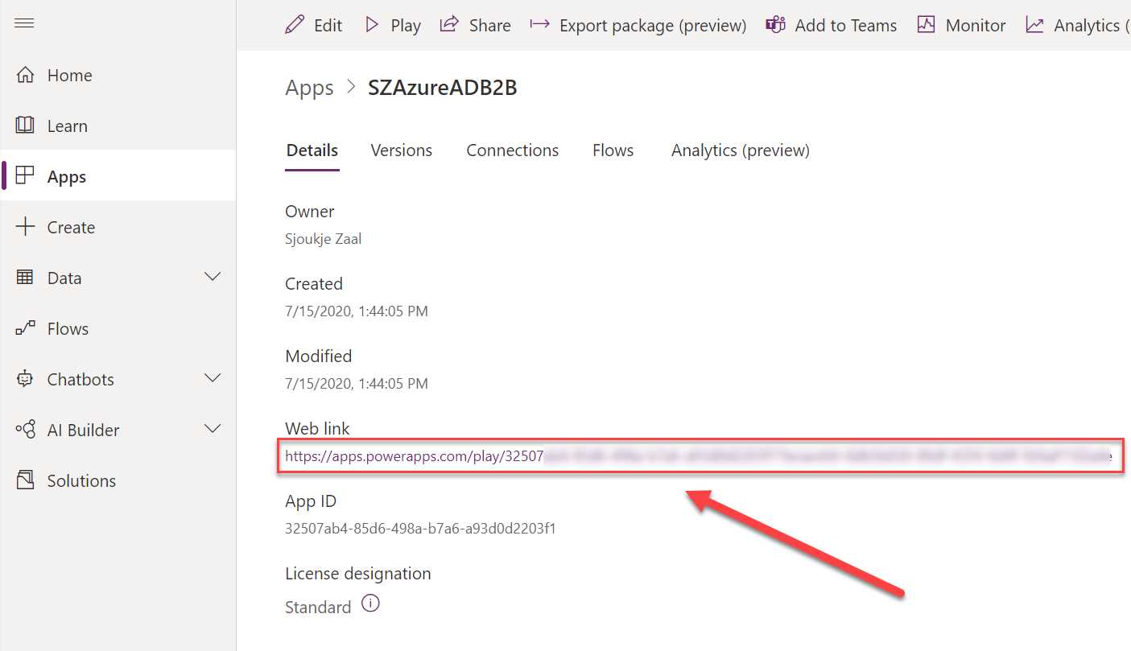This screenshot has width=1131, height=651.
Task: Expand the Chatbots menu chevron
Action: 213,378
